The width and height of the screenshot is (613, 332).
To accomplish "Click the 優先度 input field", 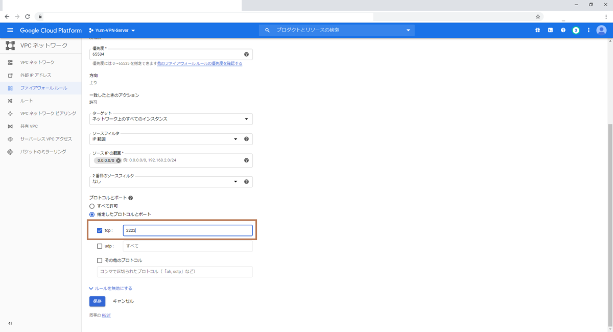I will click(x=171, y=54).
